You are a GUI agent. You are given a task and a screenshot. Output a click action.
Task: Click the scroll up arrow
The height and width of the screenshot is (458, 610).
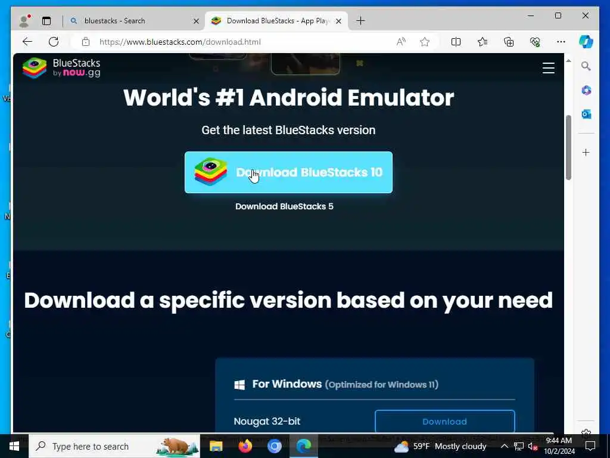coord(568,61)
